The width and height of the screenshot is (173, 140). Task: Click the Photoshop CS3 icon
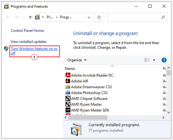[68, 93]
